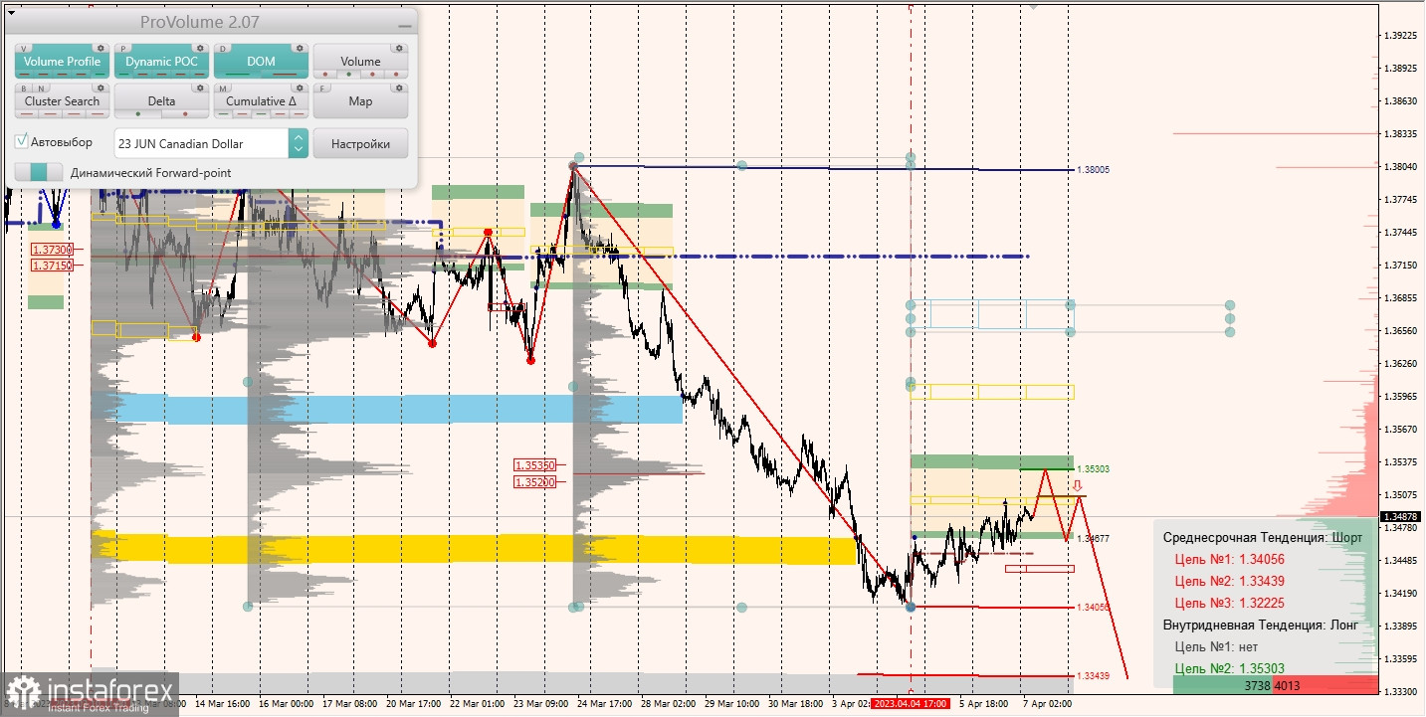Click the P hotkey tag on Dynamic POC
This screenshot has width=1426, height=717.
(122, 48)
